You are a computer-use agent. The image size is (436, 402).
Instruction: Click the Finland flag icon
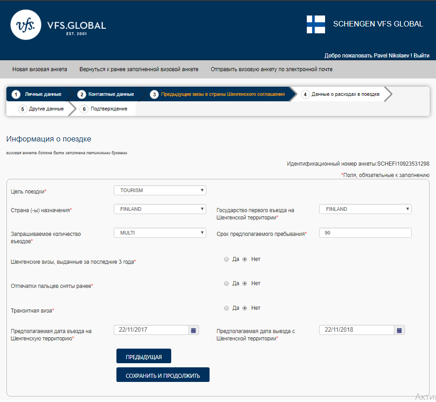click(315, 25)
